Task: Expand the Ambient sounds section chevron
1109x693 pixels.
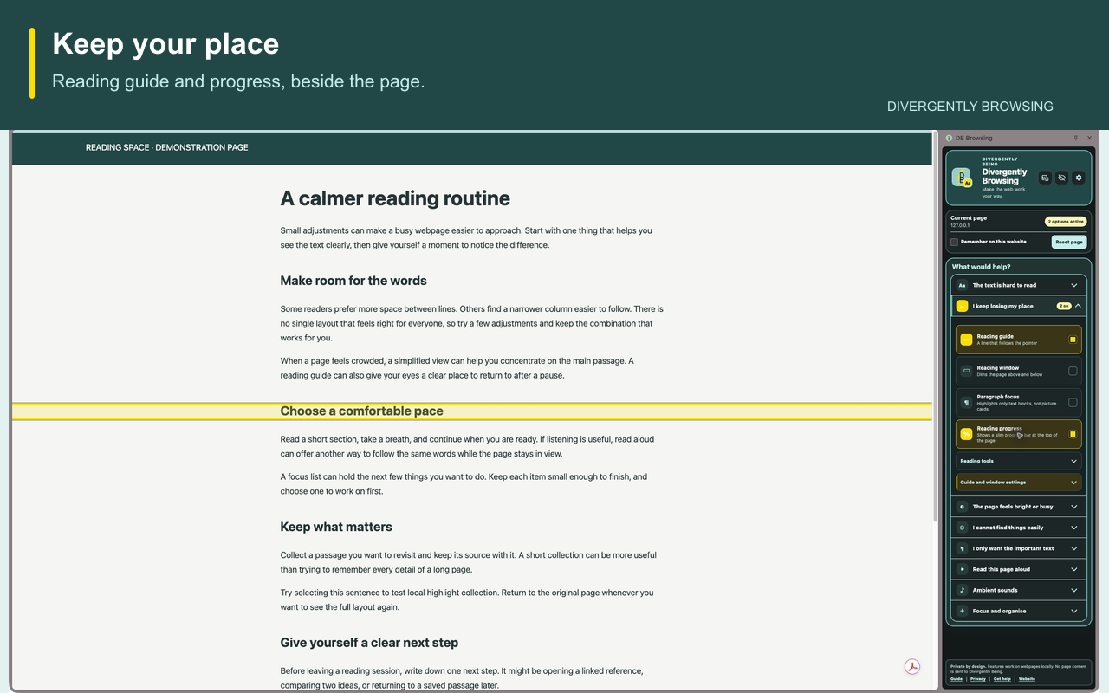Action: coord(1074,590)
